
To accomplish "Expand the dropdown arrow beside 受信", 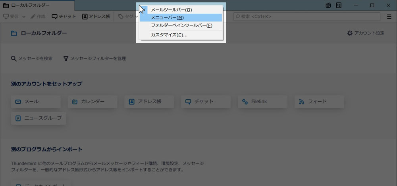I will tap(23, 17).
